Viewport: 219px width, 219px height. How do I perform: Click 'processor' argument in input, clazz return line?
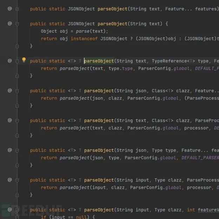tap(199, 187)
